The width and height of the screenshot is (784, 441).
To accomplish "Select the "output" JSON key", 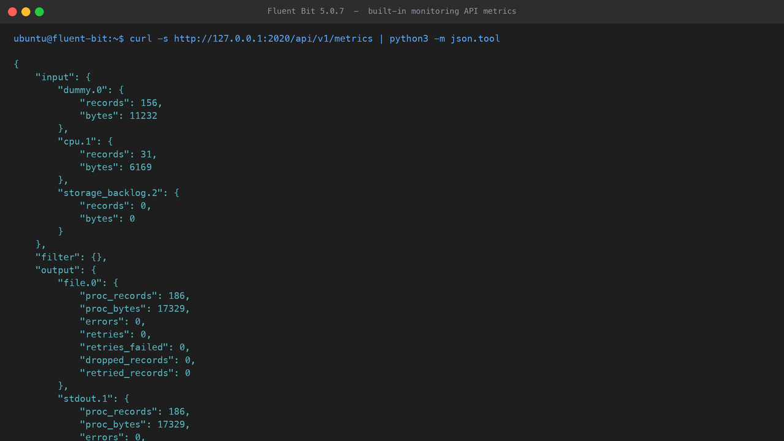I will [58, 270].
